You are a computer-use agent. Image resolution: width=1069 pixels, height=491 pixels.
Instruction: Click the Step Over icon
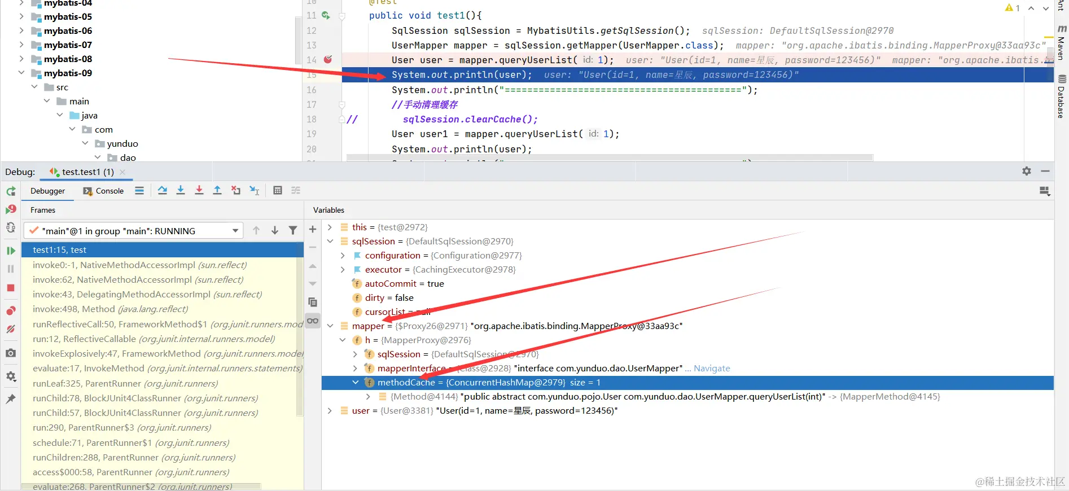[x=163, y=191]
